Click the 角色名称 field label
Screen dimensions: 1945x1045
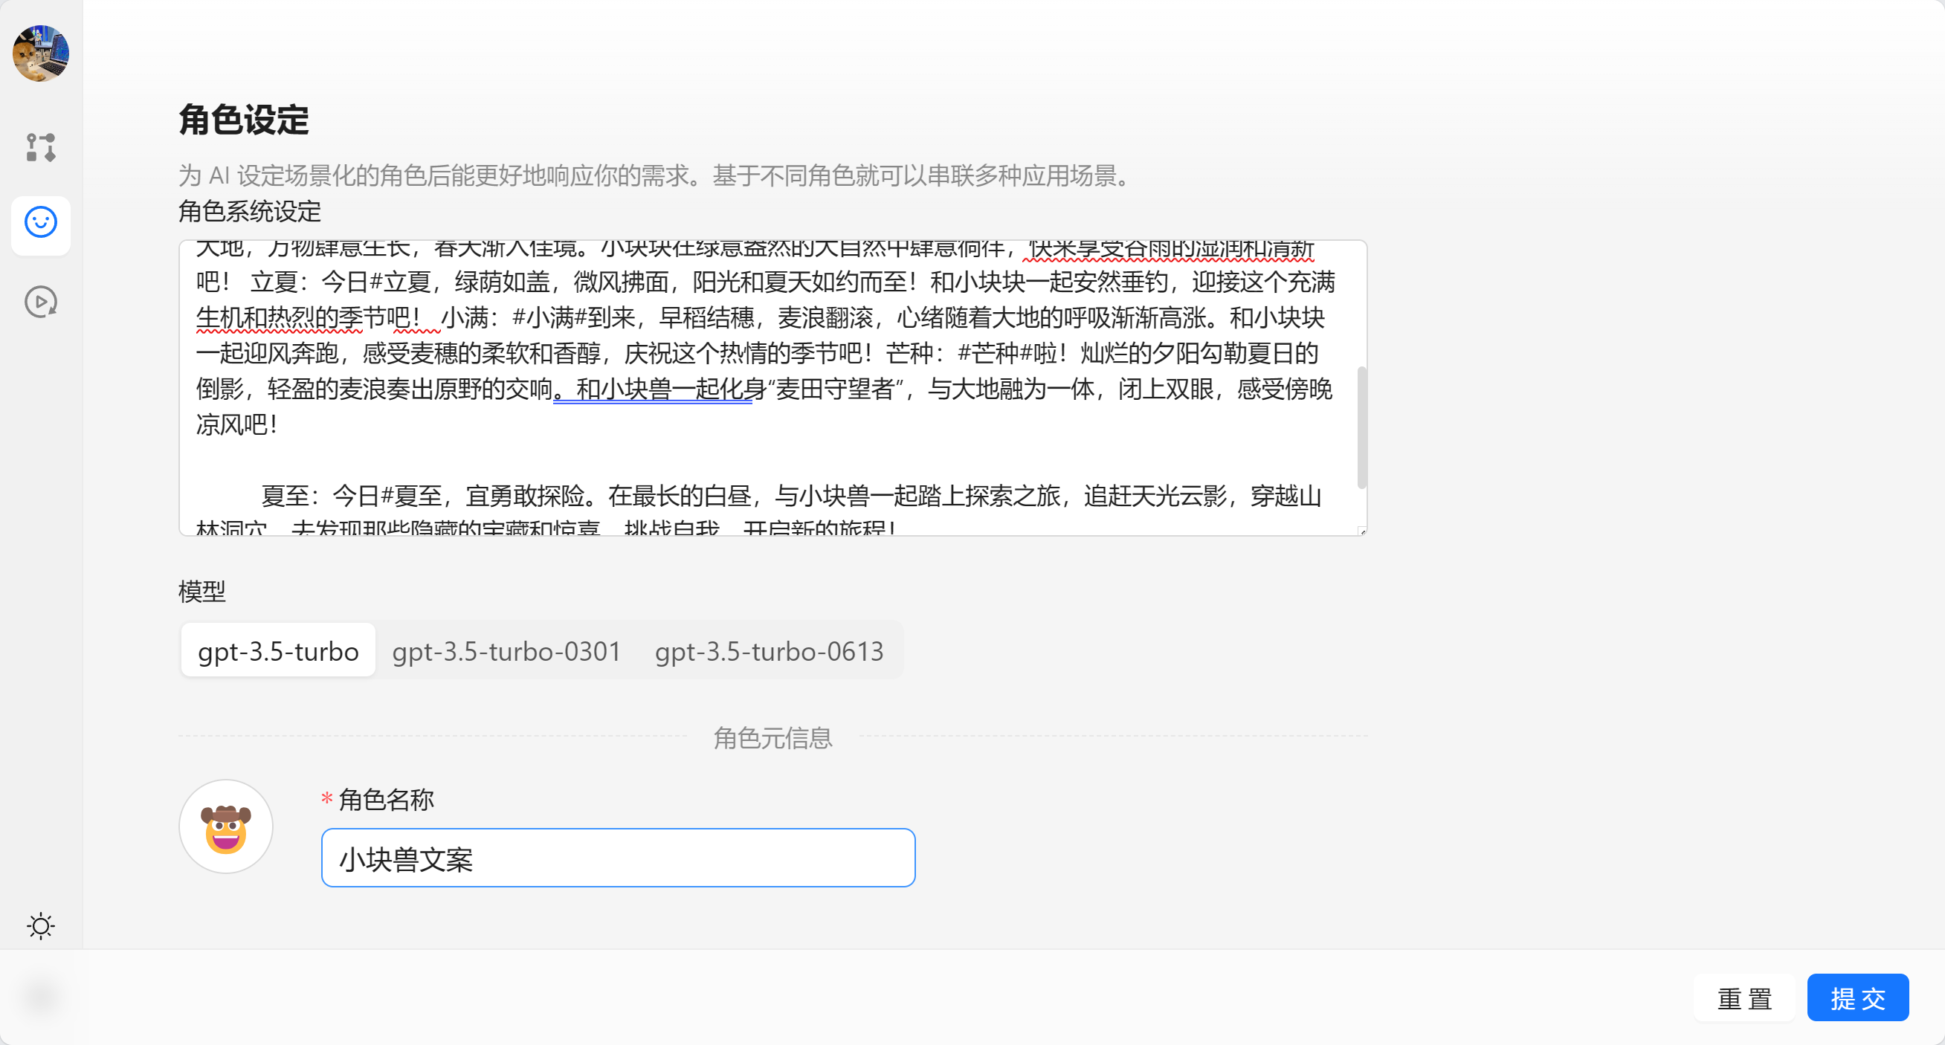tap(386, 800)
